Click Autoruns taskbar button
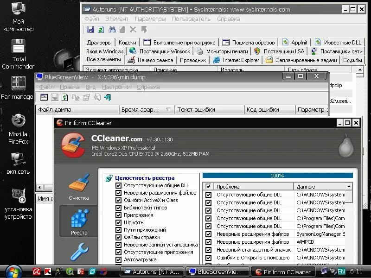Image resolution: width=371 pixels, height=278 pixels. click(152, 272)
